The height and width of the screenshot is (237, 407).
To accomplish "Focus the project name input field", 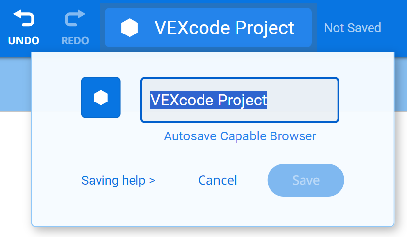I will [x=301, y=100].
